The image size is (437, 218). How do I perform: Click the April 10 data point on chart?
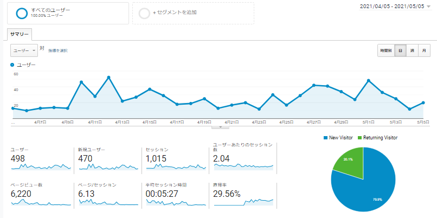tap(81, 82)
